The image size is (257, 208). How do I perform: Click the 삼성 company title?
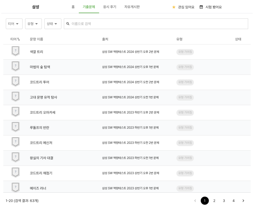[x=36, y=7]
